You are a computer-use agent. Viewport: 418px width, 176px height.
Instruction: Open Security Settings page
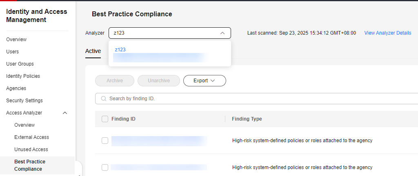click(x=24, y=101)
